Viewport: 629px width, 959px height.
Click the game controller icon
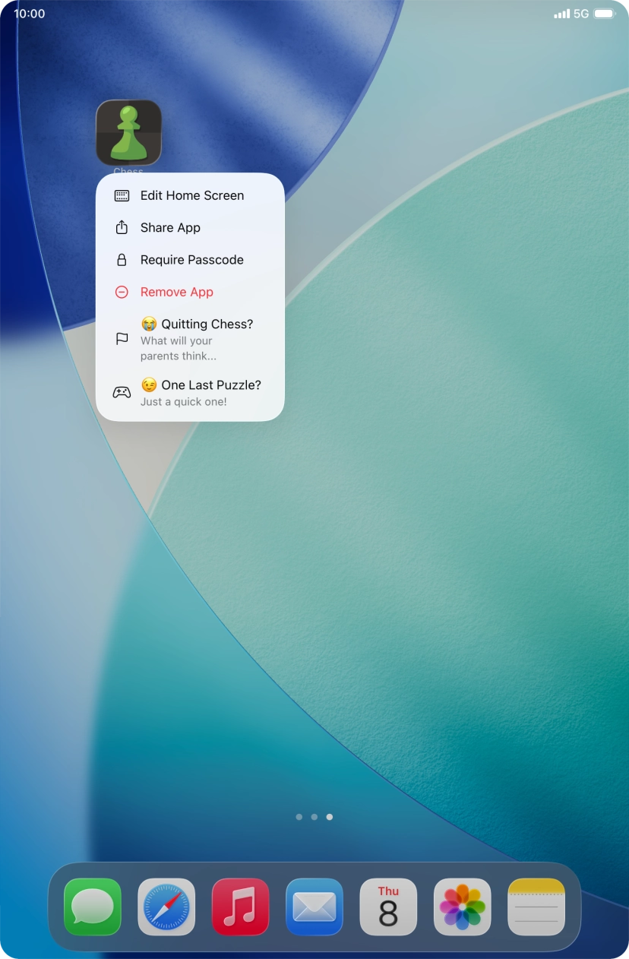pyautogui.click(x=122, y=392)
